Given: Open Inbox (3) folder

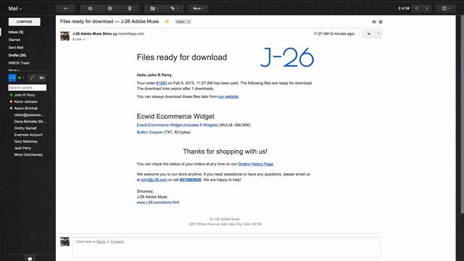Looking at the screenshot, I should [16, 32].
